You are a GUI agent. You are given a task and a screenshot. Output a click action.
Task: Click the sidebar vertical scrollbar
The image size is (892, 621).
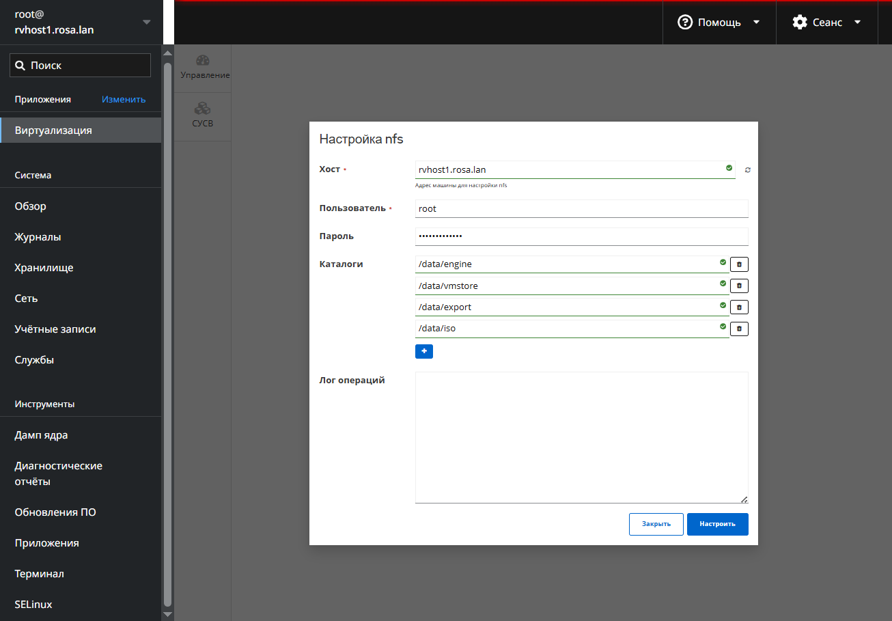(x=167, y=333)
